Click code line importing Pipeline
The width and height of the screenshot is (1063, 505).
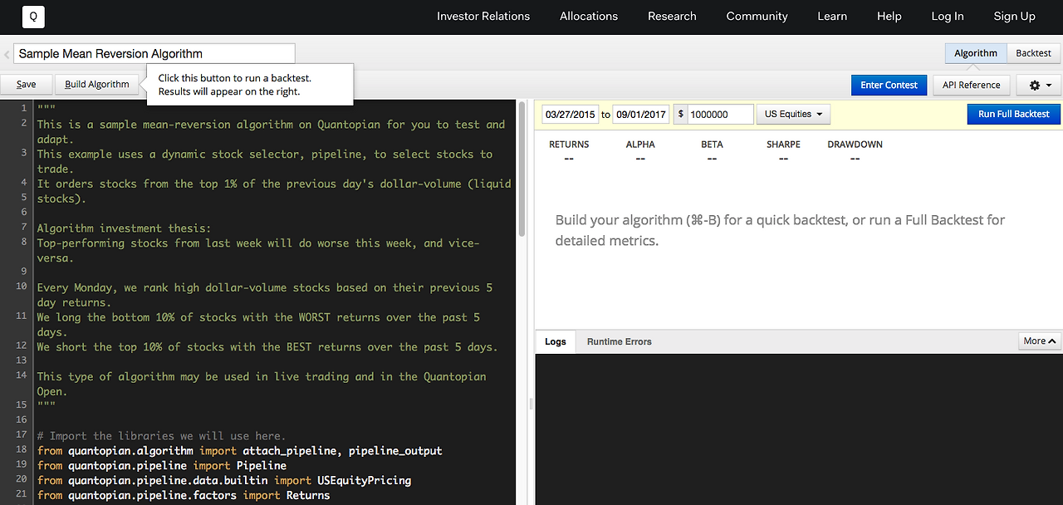pos(162,466)
